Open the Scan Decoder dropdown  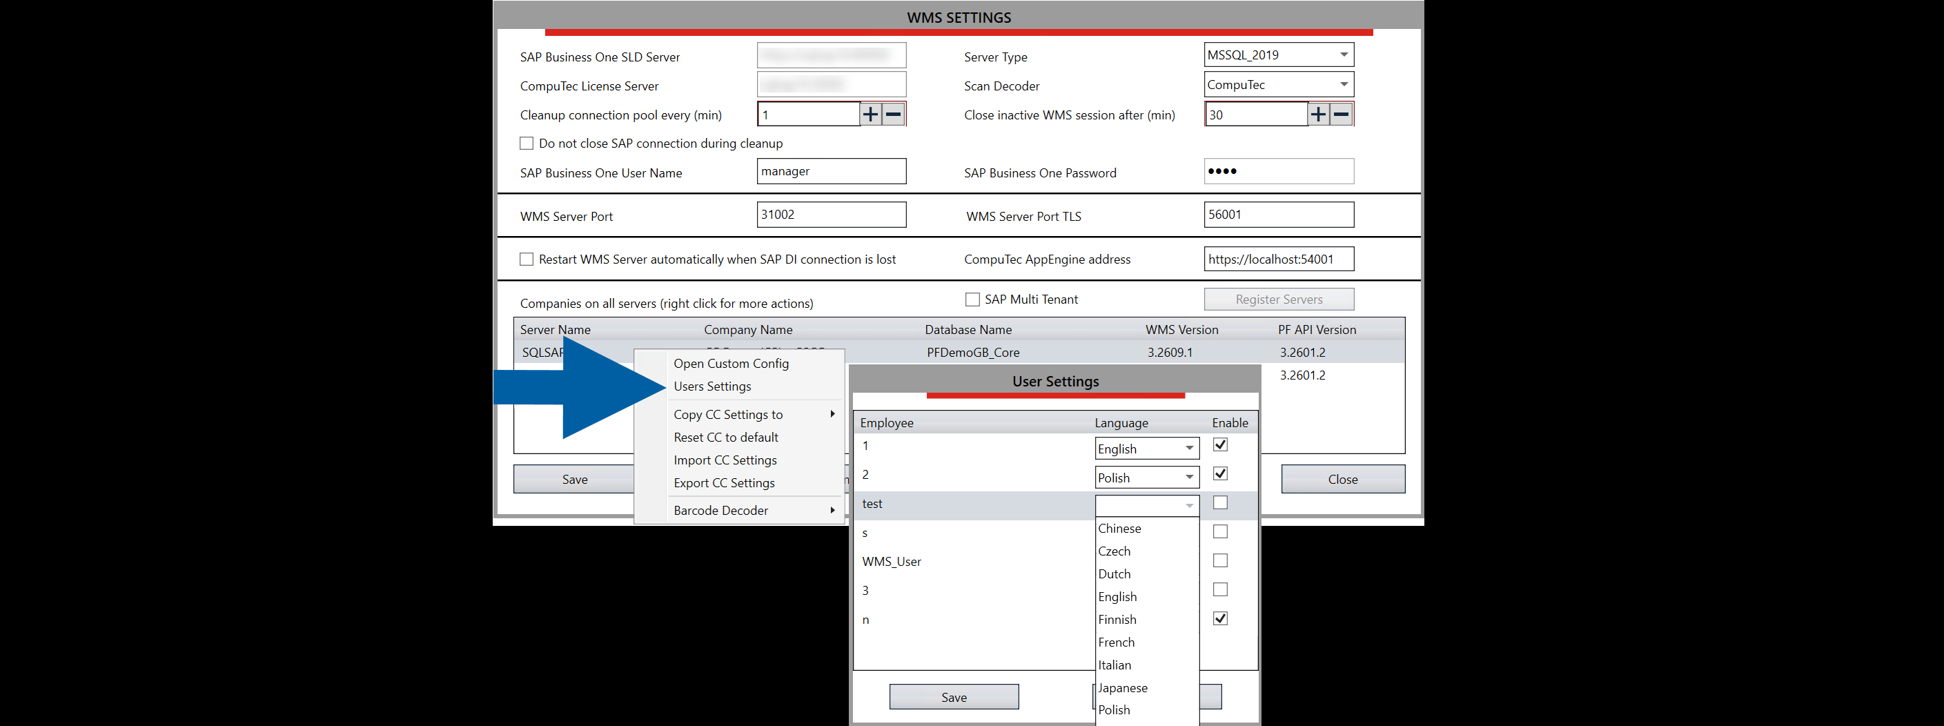pos(1279,84)
